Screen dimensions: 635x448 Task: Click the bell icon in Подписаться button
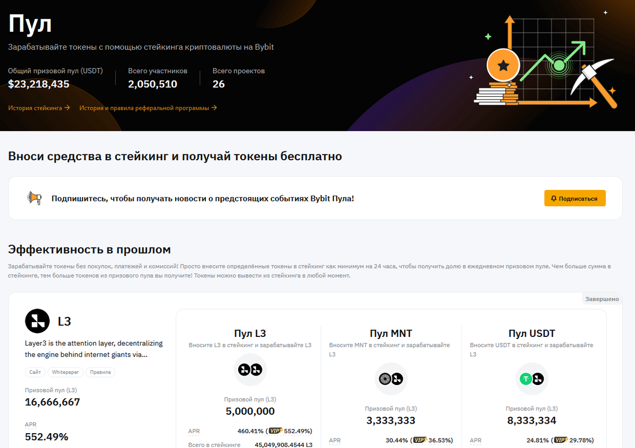coord(554,198)
